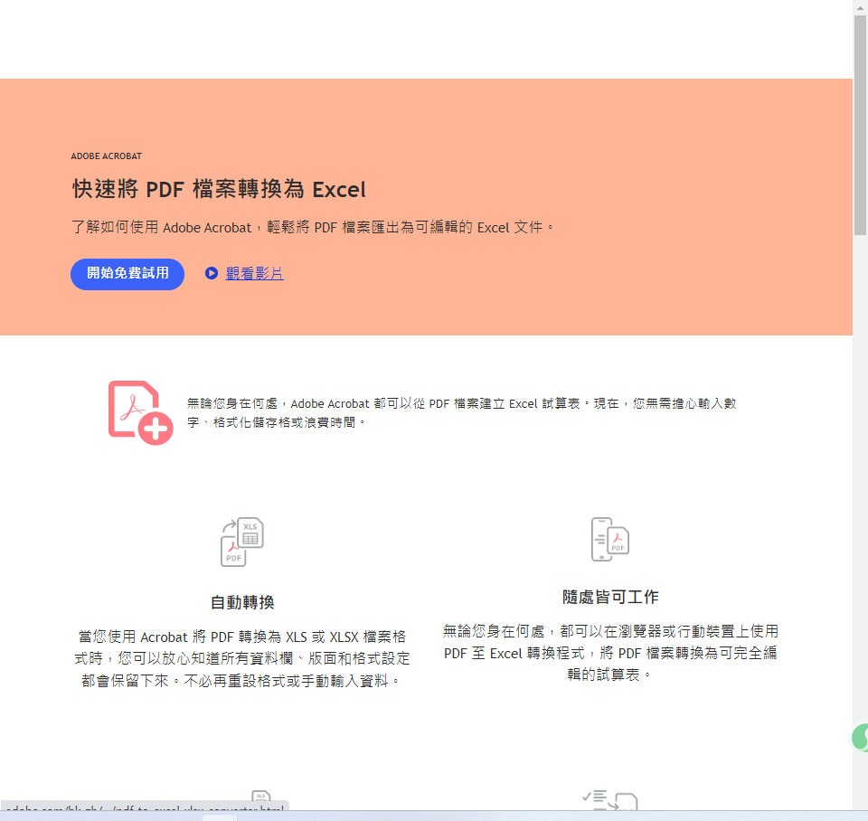Click the 自動轉換 heading
This screenshot has height=821, width=868.
coord(242,602)
